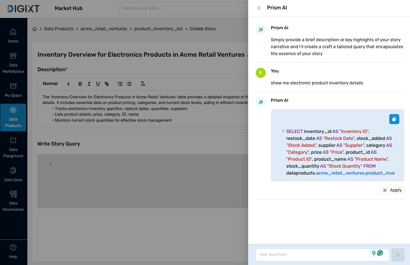
Task: Toggle bold formatting in description editor
Action: click(80, 84)
